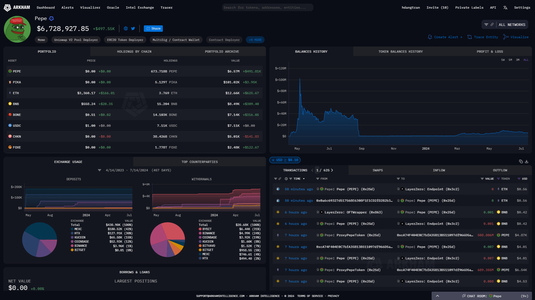
Task: Open the Invite (10) link
Action: [437, 8]
